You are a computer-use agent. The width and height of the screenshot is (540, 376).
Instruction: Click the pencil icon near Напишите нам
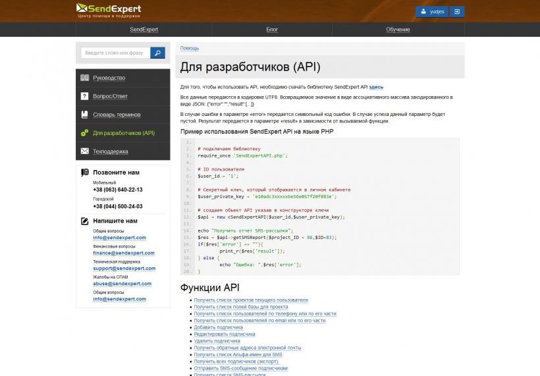pos(84,221)
